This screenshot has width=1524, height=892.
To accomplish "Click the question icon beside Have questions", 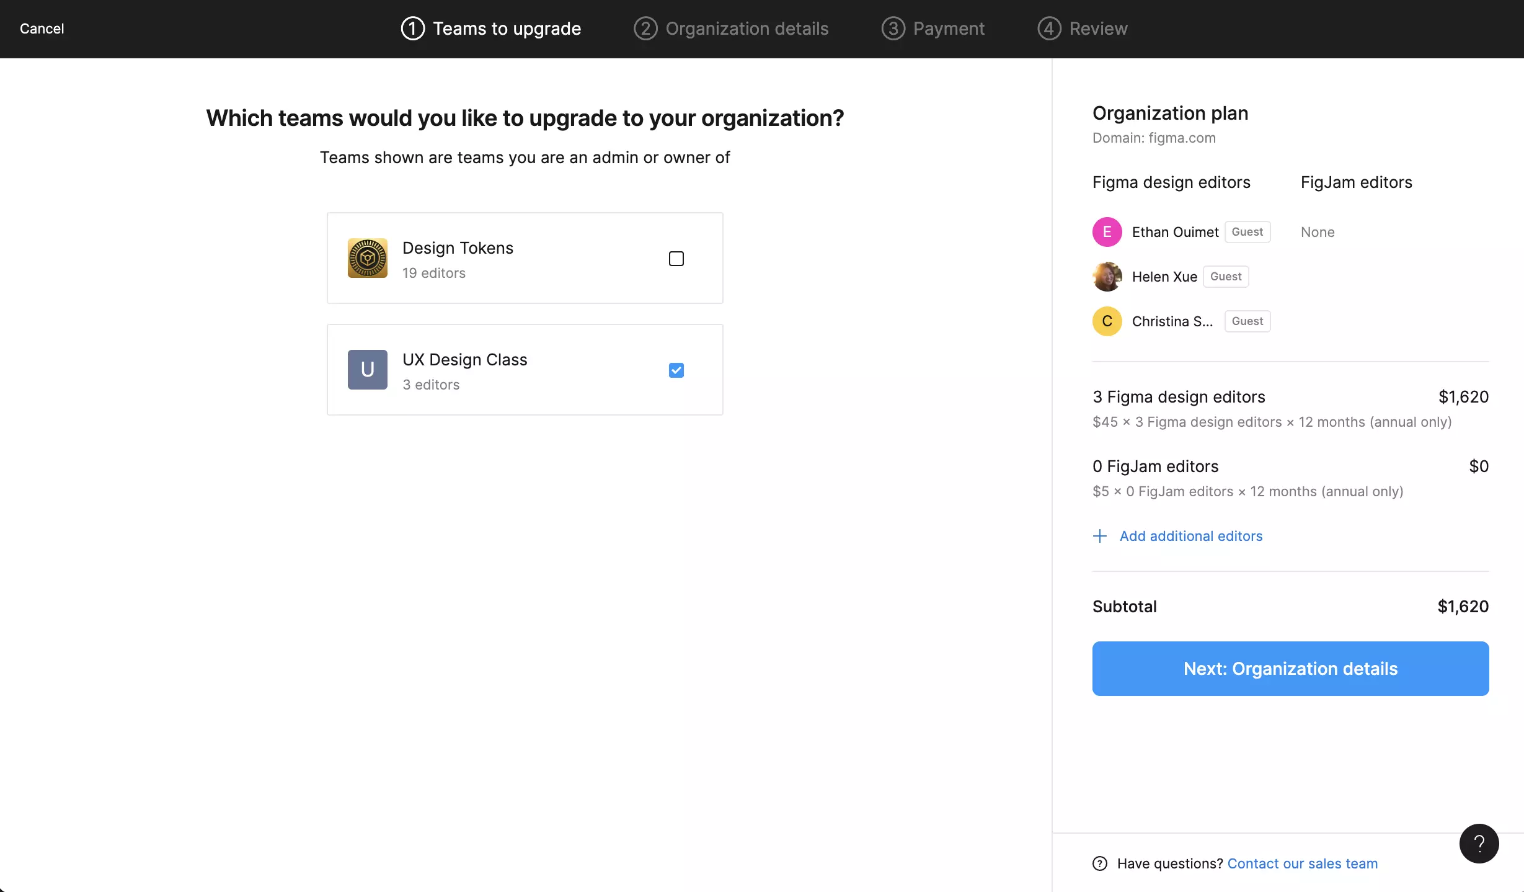I will coord(1100,863).
